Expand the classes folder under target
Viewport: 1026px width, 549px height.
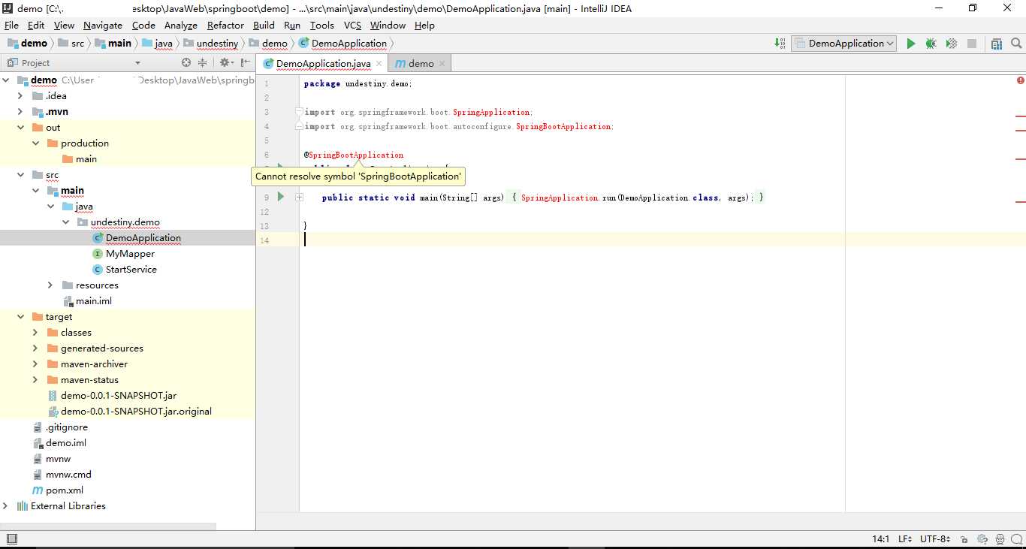(35, 333)
